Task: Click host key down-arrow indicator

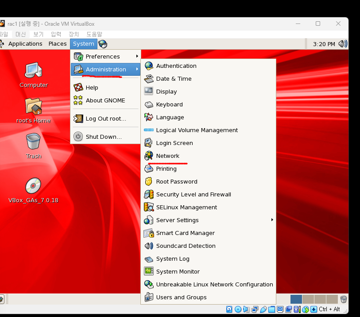Action: (x=314, y=309)
